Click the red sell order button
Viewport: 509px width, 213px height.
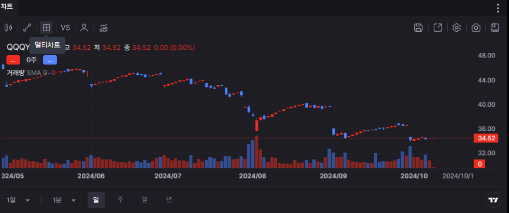pos(14,60)
